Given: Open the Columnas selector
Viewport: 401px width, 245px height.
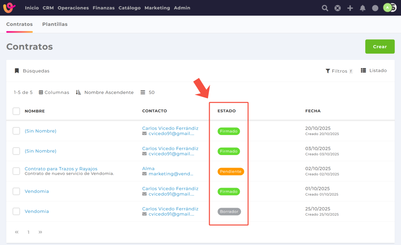Looking at the screenshot, I should pos(54,92).
